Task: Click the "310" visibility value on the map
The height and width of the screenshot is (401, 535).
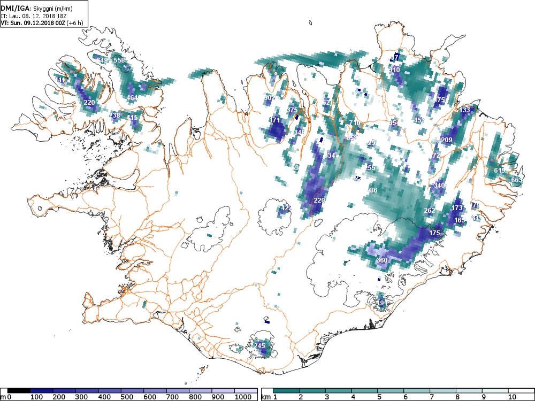Action: click(395, 70)
